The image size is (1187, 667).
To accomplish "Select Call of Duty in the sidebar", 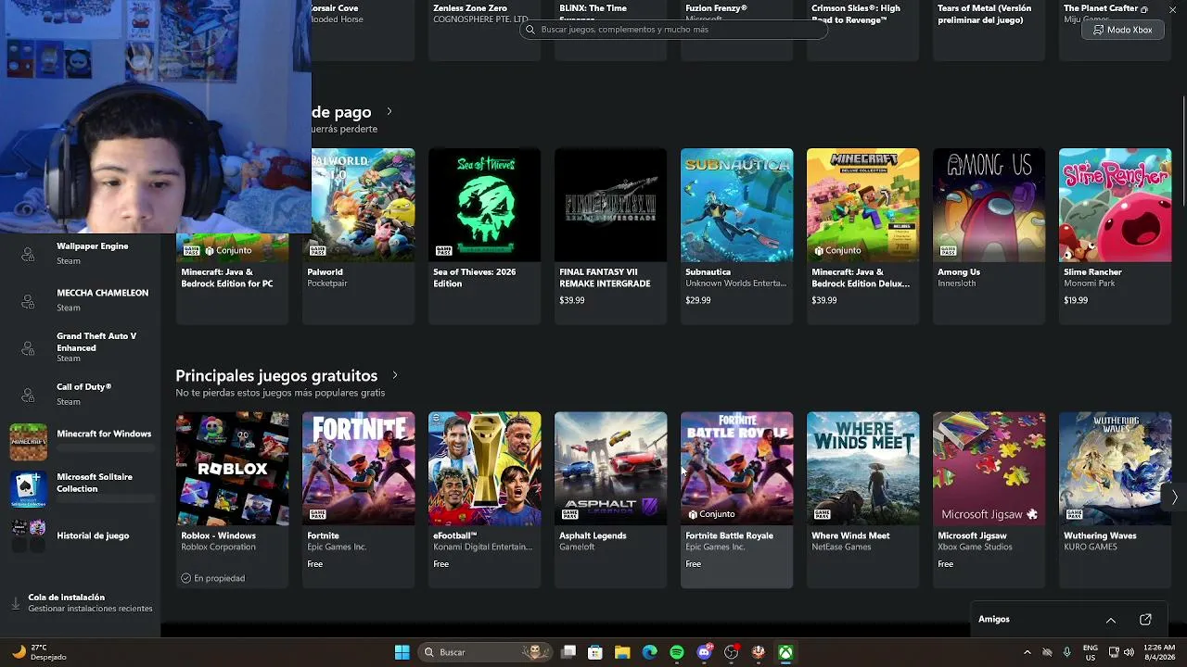I will (x=81, y=395).
